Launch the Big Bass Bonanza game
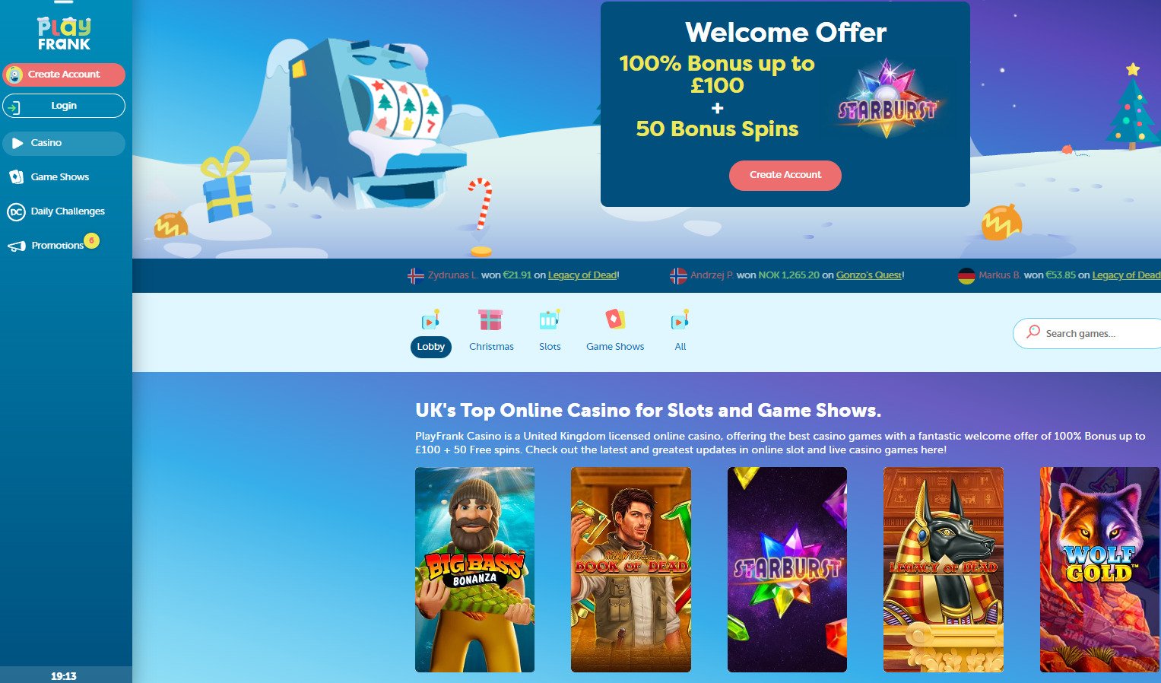This screenshot has height=683, width=1161. pos(474,570)
